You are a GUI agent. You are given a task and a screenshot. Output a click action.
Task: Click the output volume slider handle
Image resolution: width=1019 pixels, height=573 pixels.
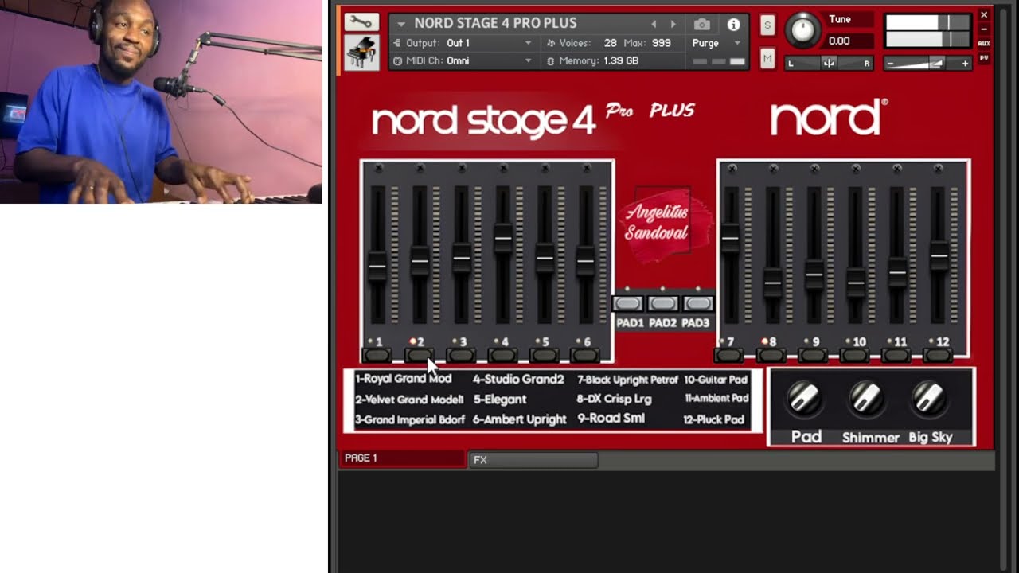point(936,63)
